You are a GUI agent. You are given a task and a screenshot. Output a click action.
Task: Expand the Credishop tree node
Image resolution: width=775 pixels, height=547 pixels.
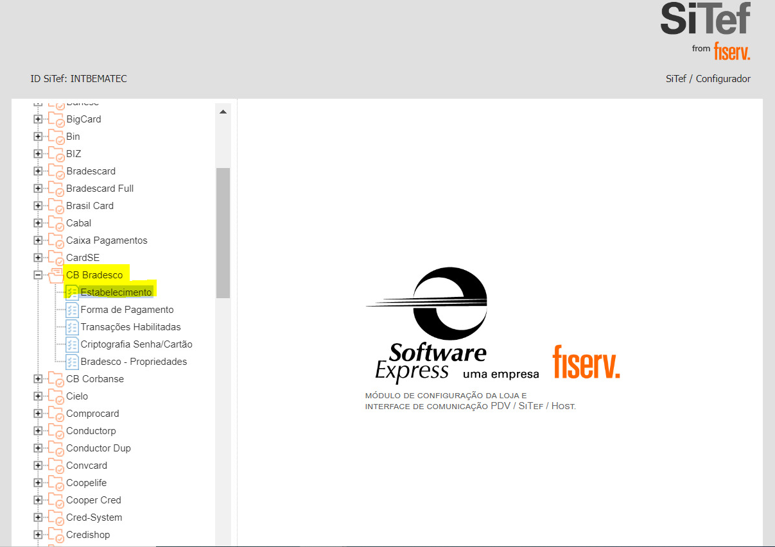coord(38,535)
